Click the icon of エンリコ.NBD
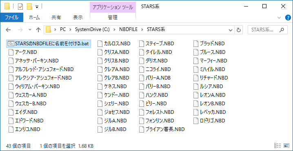The width and height of the screenshot is (293, 151). (x=11, y=129)
